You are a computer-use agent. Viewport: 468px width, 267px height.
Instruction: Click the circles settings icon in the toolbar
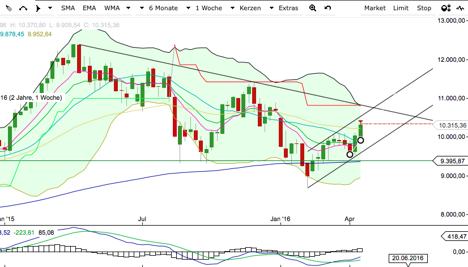point(446,9)
